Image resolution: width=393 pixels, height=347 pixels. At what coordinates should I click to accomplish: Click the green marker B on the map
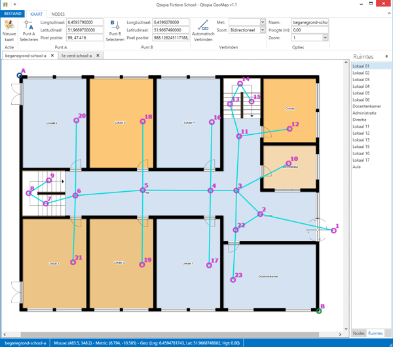tap(319, 310)
